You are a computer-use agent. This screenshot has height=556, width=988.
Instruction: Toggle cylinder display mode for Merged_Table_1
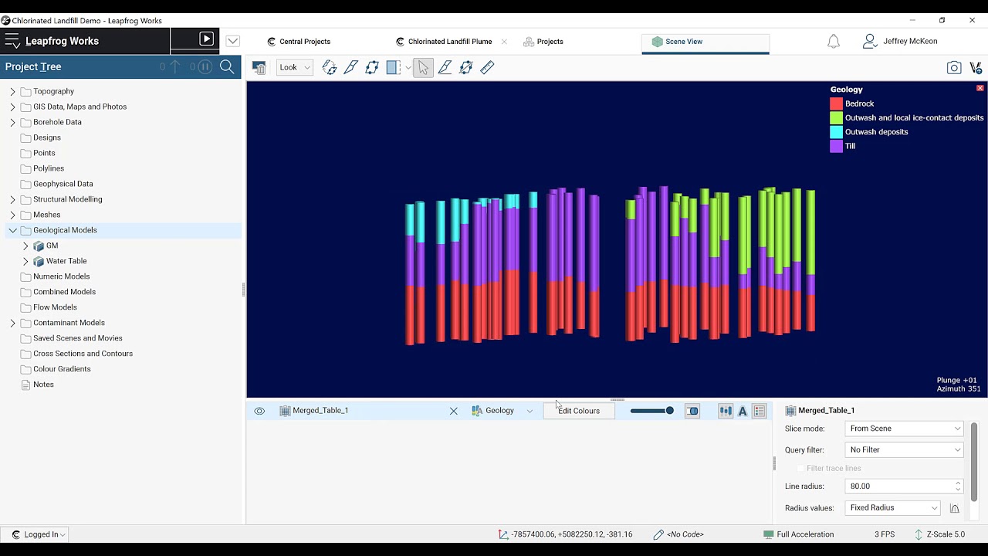point(692,411)
